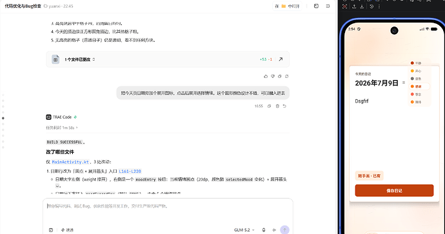This screenshot has width=445, height=234.
Task: Open the settings list icon in chat header
Action: point(328,6)
